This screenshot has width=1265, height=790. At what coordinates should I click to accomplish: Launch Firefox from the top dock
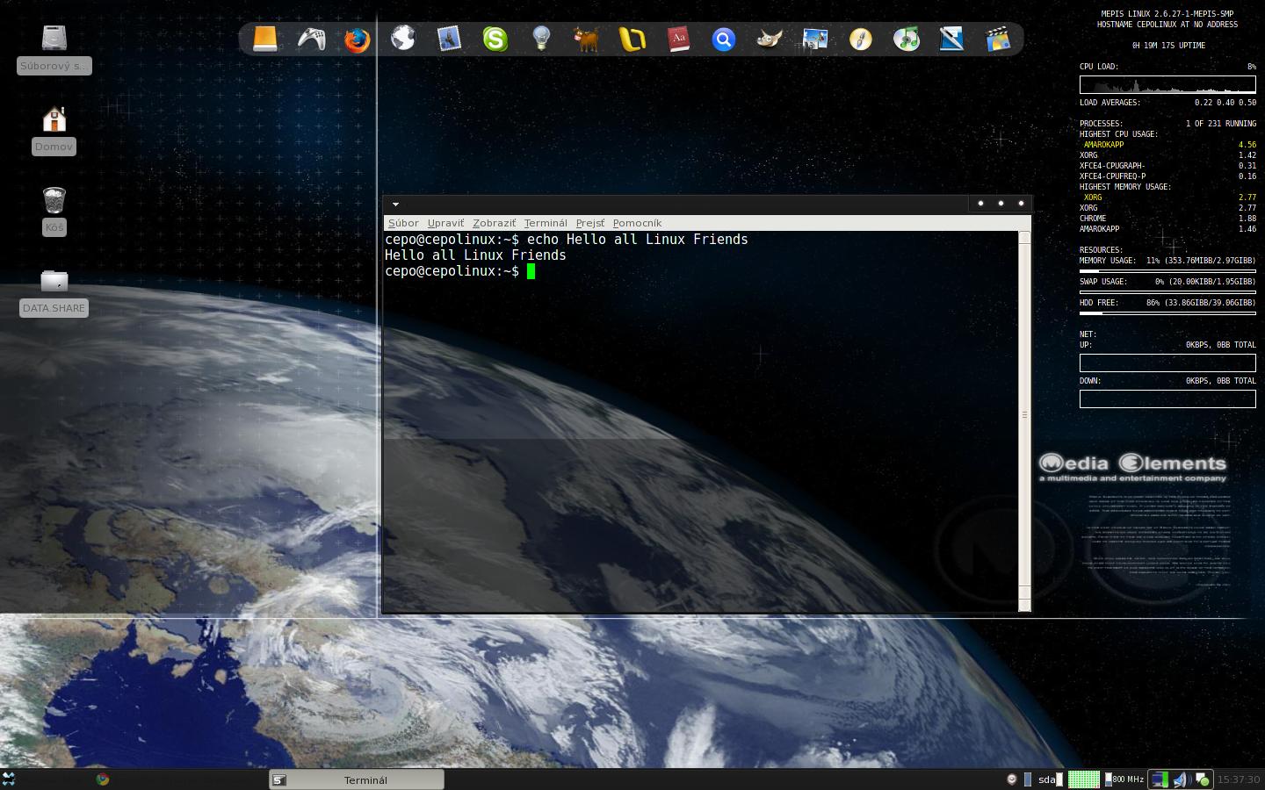coord(357,39)
